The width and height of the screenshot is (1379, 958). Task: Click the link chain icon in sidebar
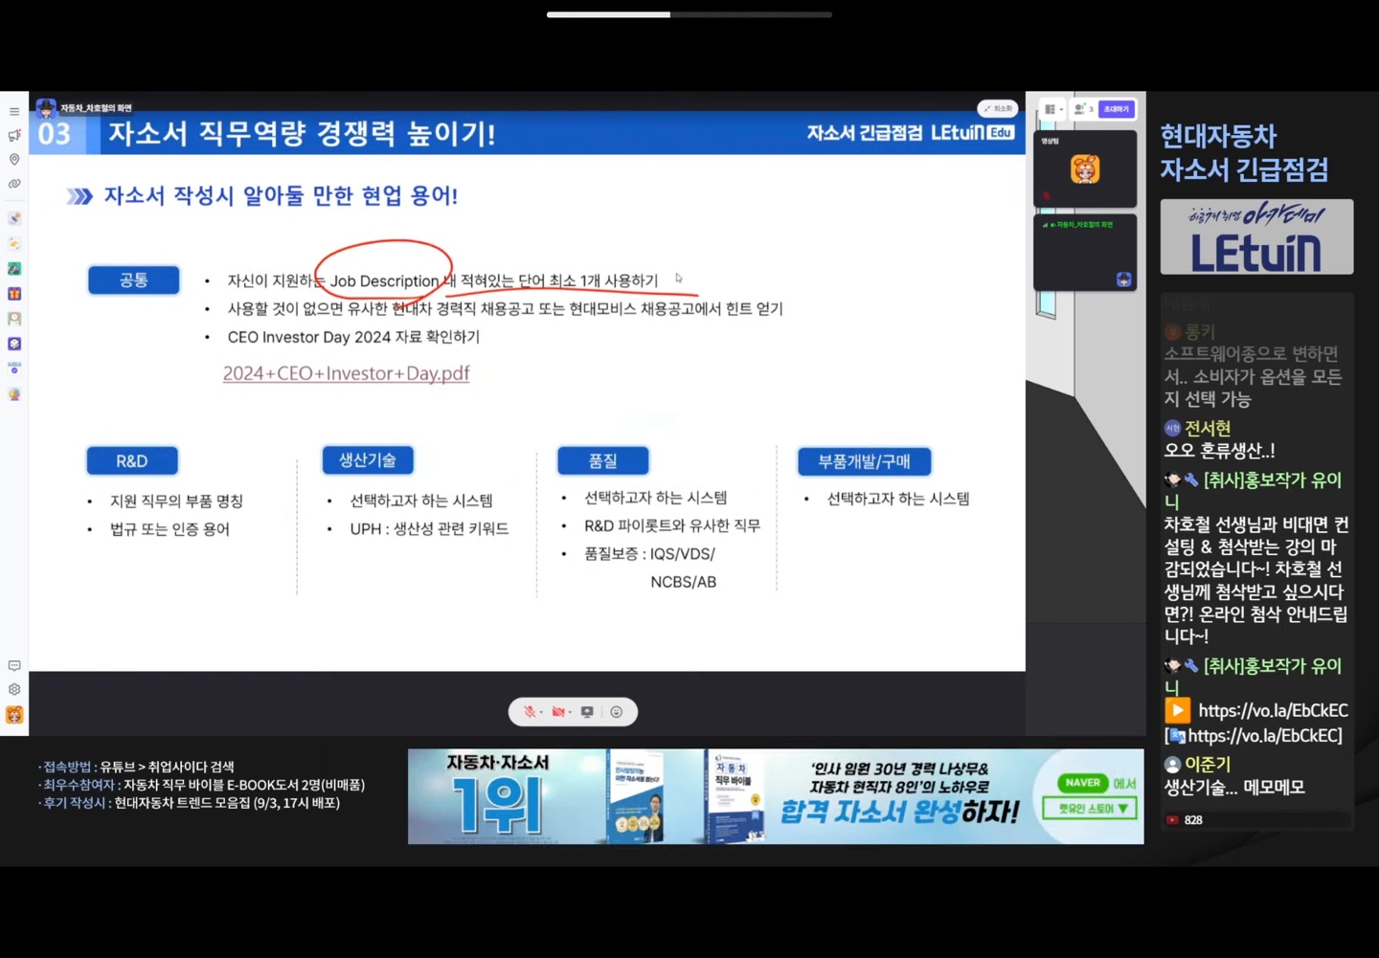point(14,184)
